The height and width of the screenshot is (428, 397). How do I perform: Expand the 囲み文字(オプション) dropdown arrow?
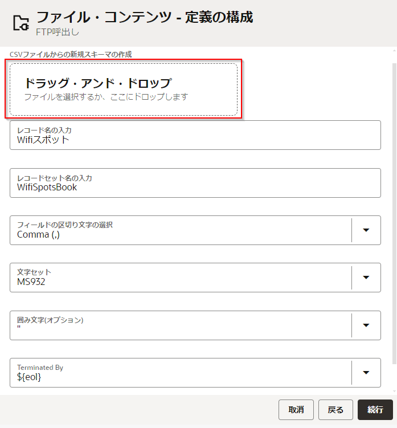(x=366, y=325)
